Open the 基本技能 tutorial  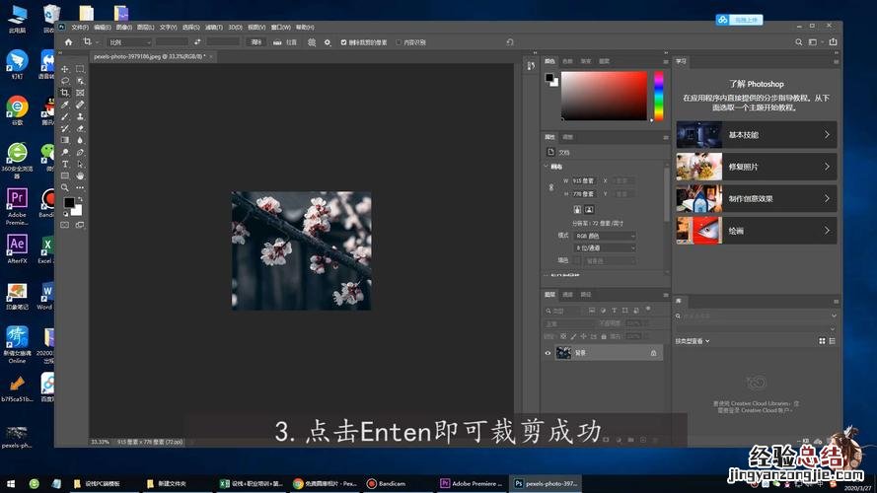(x=756, y=135)
